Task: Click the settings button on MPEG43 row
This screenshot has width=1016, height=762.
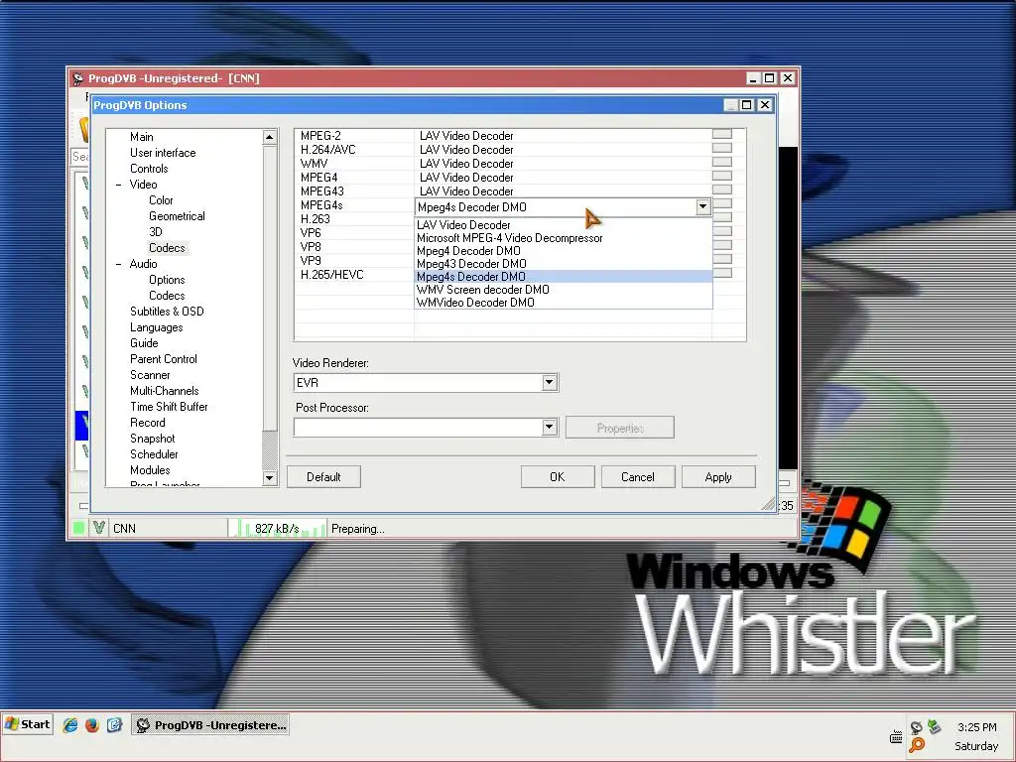Action: tap(722, 190)
